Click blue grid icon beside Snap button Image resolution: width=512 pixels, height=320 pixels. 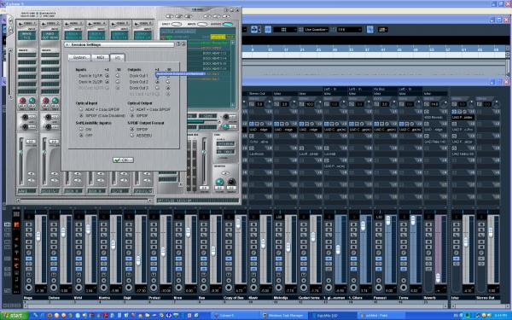coord(268,29)
